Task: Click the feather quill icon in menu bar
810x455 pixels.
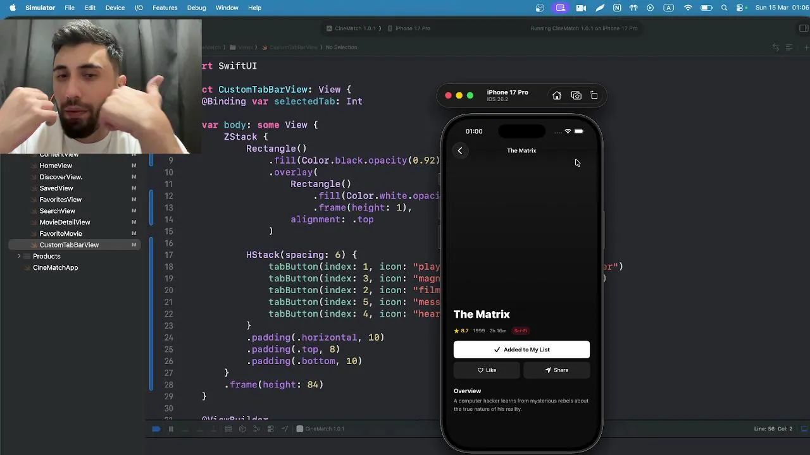Action: [600, 8]
